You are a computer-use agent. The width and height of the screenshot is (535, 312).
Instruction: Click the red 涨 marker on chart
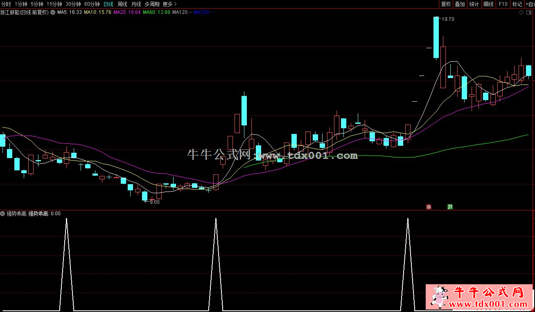tap(429, 207)
